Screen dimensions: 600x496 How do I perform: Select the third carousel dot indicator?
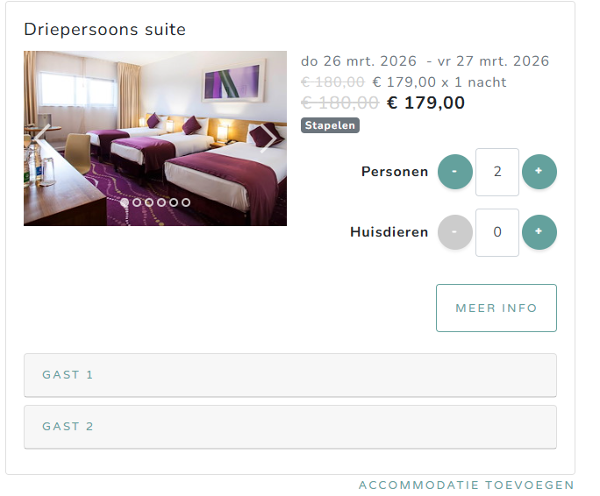149,202
